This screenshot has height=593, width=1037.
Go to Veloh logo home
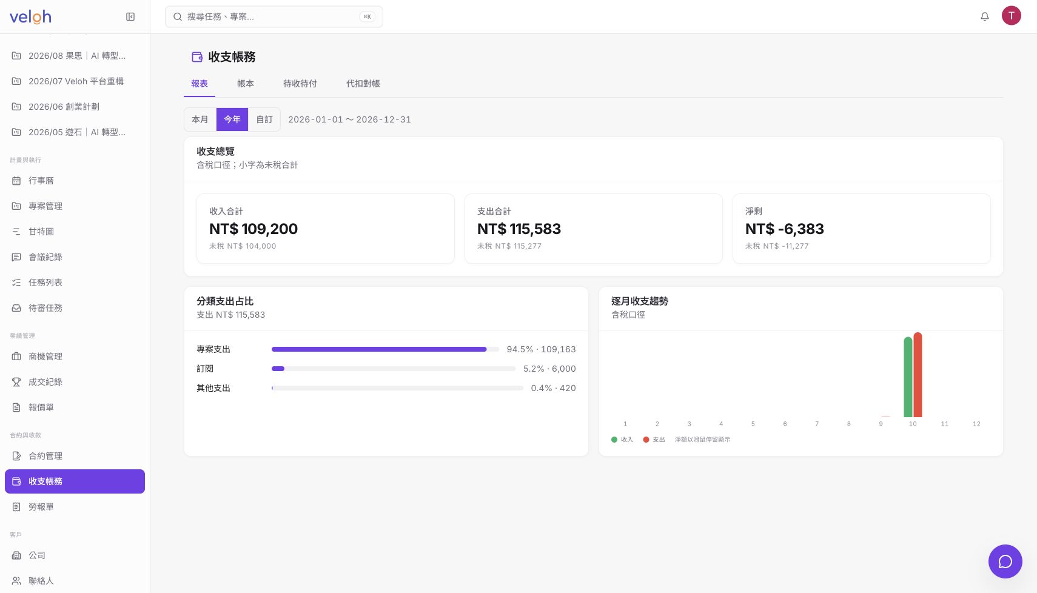[30, 17]
